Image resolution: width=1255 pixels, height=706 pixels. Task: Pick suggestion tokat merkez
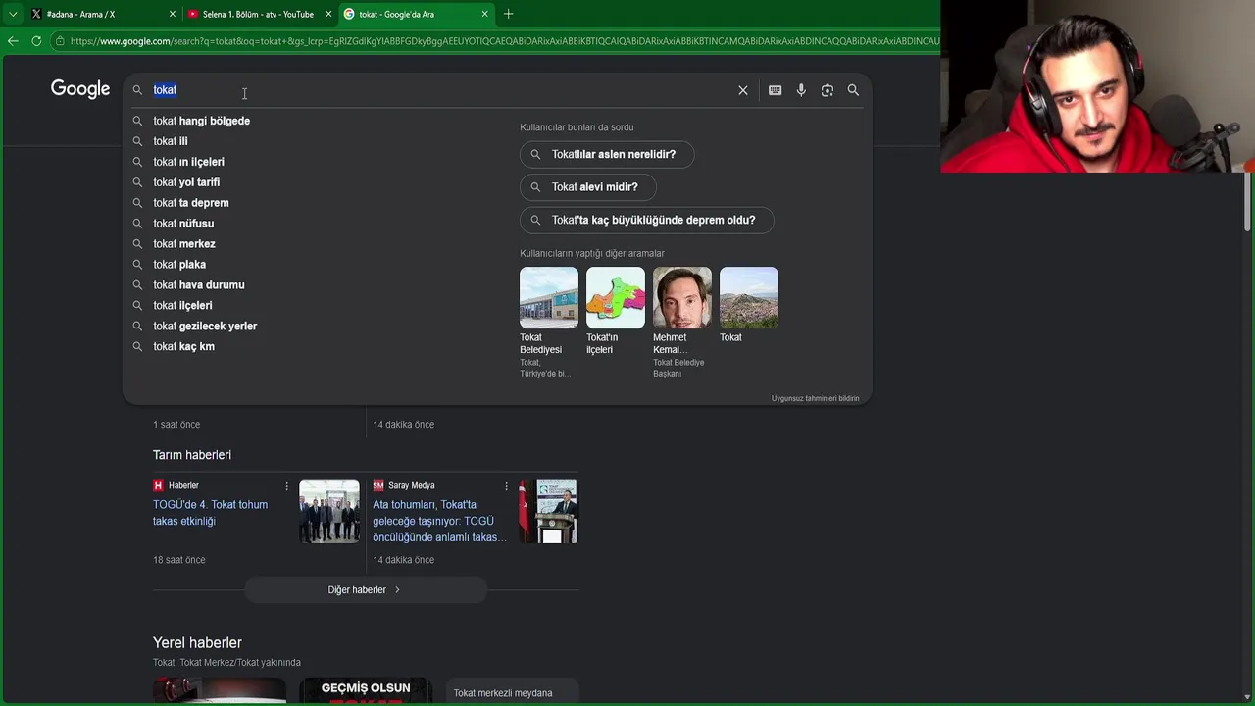[x=184, y=244]
